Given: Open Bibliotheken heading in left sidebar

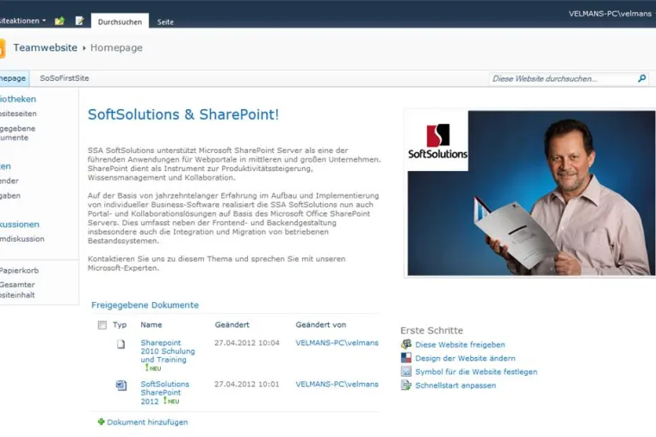Looking at the screenshot, I should click(18, 99).
